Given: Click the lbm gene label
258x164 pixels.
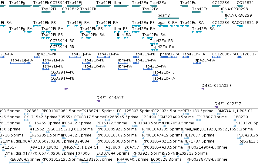Looking at the screenshot, I should [x=118, y=3].
